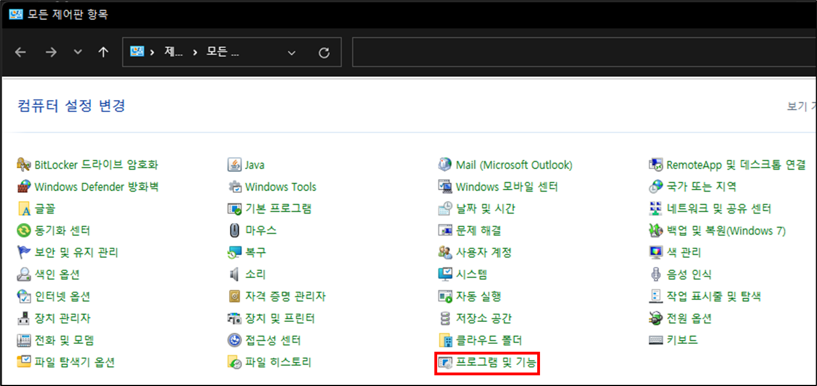817x386 pixels.
Task: Click the 보안 및 유지 관리 flag icon
Action: tap(24, 252)
